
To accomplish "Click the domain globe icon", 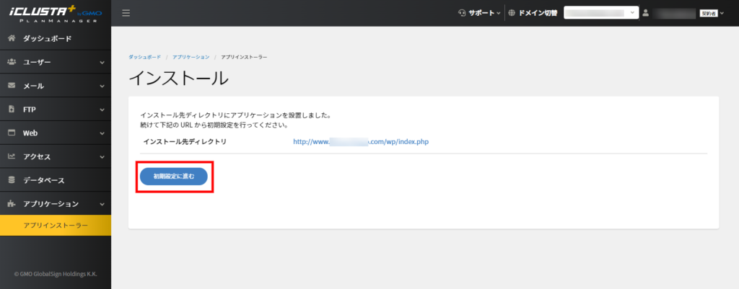I will point(512,13).
